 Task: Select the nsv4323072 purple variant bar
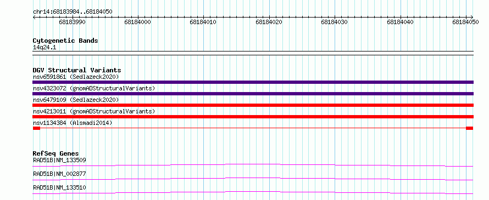253,94
